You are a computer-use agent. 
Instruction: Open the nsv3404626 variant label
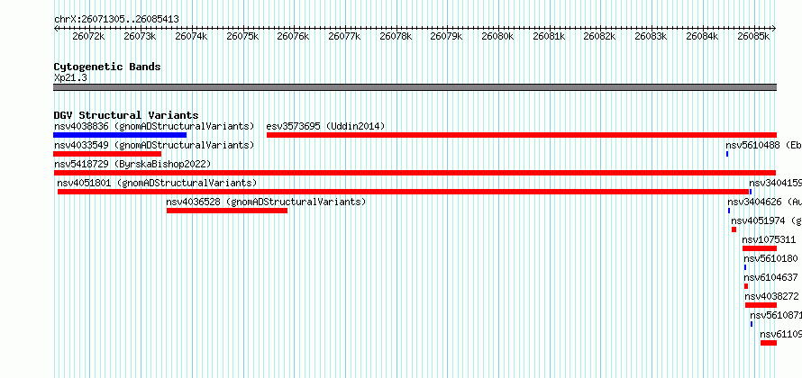click(x=765, y=202)
